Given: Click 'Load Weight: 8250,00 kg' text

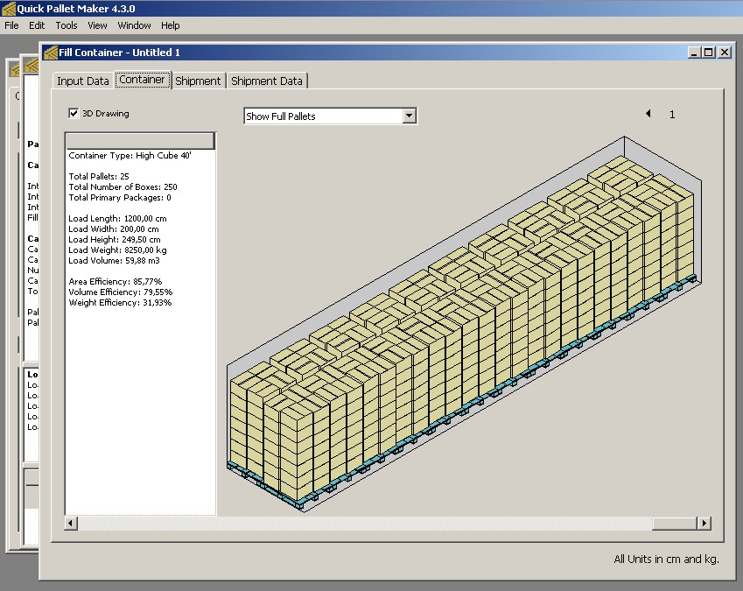Looking at the screenshot, I should [x=117, y=250].
